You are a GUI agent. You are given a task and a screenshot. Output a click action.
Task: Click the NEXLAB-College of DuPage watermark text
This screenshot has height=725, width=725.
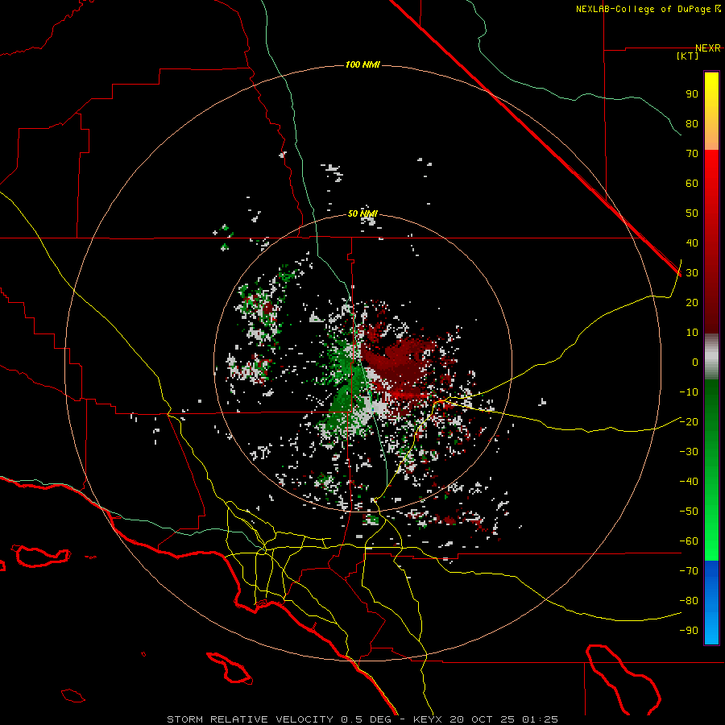(x=648, y=9)
